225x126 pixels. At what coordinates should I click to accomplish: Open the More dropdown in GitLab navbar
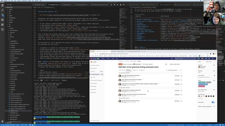[113, 58]
